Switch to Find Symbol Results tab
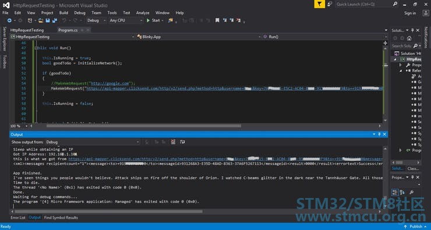This screenshot has width=431, height=230. (x=61, y=217)
